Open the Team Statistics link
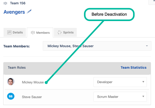This screenshot has width=155, height=108. click(x=133, y=67)
